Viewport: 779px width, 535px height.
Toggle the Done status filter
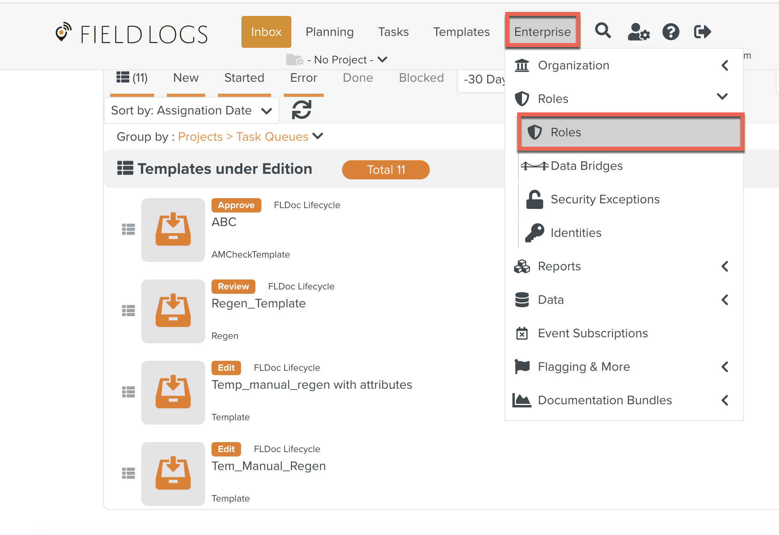[358, 78]
